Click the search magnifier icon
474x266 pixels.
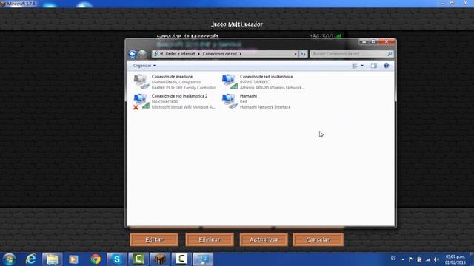(x=390, y=54)
